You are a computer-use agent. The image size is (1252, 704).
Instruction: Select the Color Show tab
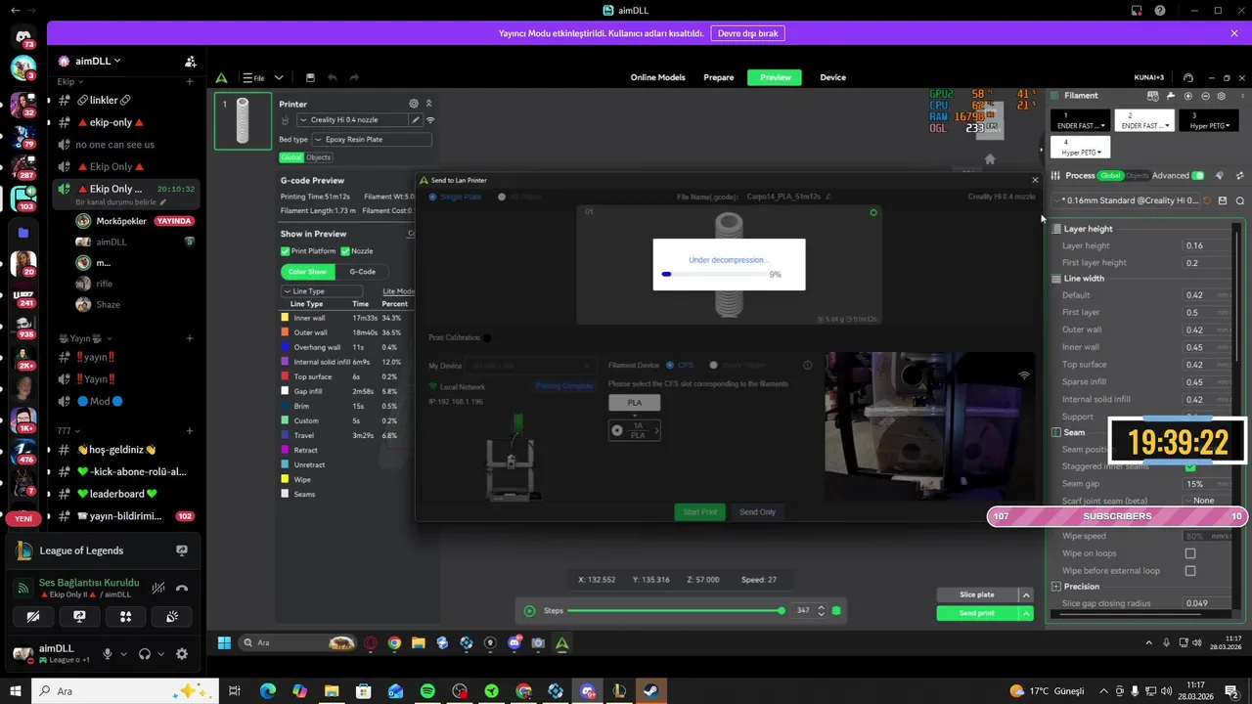(307, 272)
